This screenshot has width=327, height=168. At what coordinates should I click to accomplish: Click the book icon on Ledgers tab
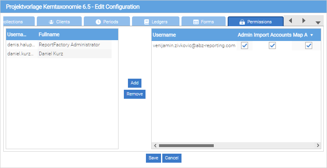click(x=147, y=22)
